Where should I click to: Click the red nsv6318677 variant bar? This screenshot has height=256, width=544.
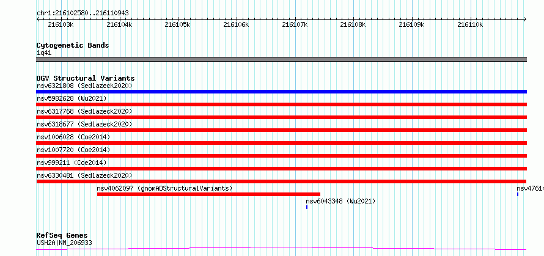pos(281,130)
